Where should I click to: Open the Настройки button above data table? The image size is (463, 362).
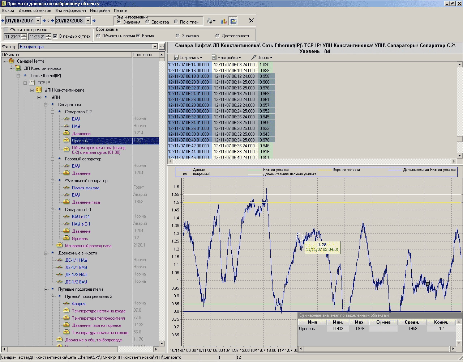tap(227, 58)
